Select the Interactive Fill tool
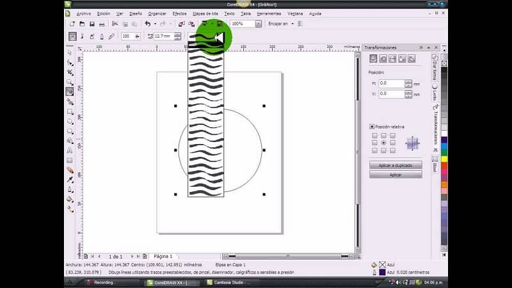This screenshot has height=288, width=512. point(70,209)
